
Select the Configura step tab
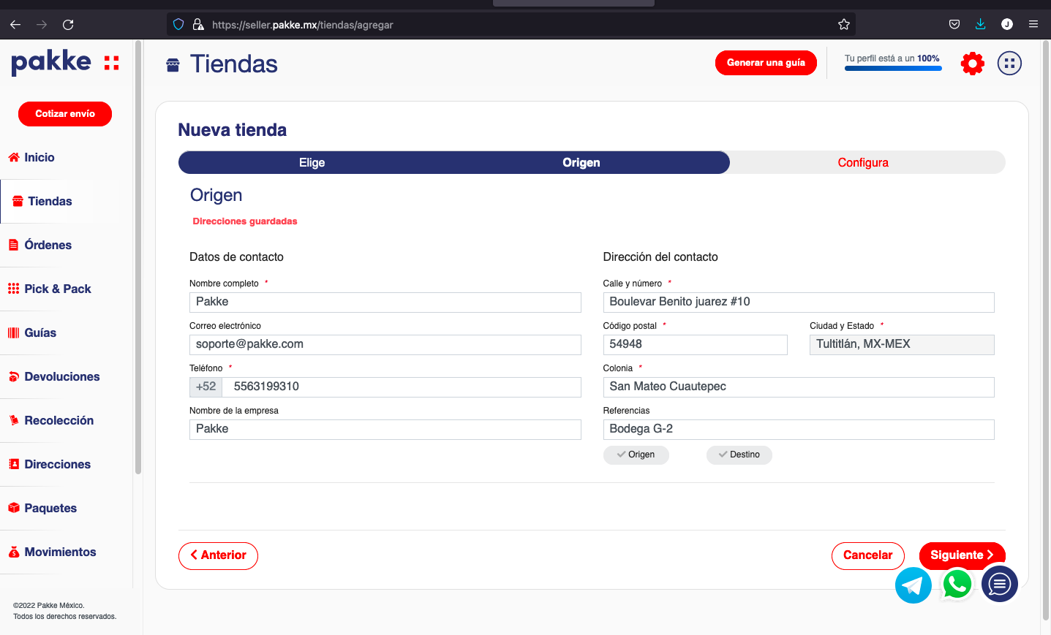[863, 162]
